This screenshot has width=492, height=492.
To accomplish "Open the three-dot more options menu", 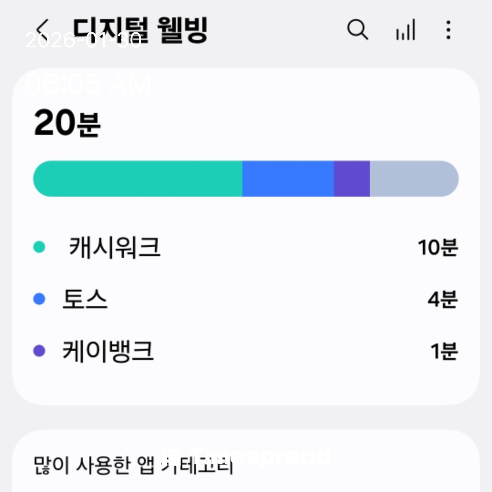I will tap(449, 30).
